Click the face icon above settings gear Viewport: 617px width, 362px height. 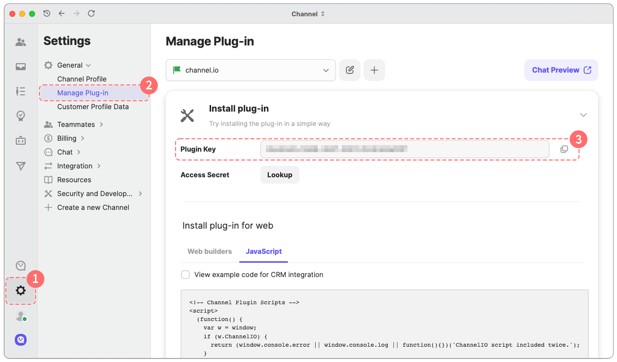coord(21,266)
